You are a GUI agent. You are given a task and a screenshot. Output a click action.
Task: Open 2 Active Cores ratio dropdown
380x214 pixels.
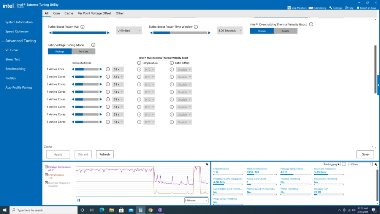[118, 77]
